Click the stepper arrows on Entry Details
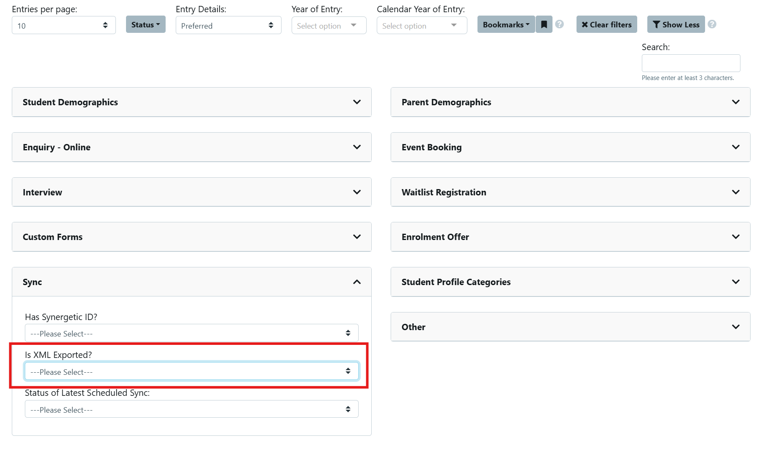759x451 pixels. (x=271, y=25)
